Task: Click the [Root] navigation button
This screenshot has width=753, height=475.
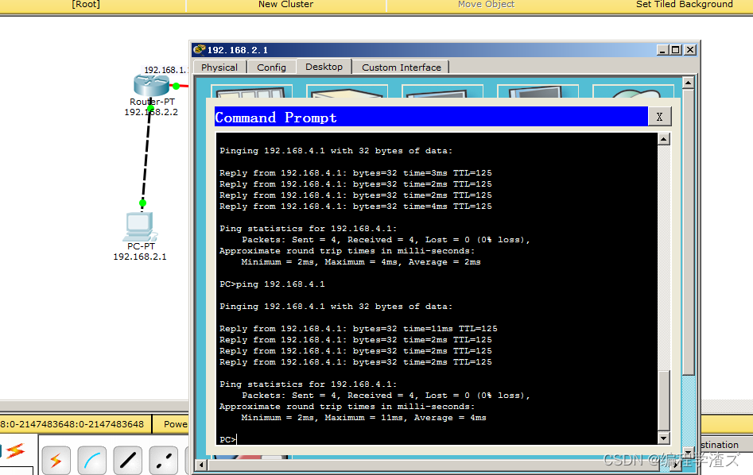Action: click(x=86, y=5)
